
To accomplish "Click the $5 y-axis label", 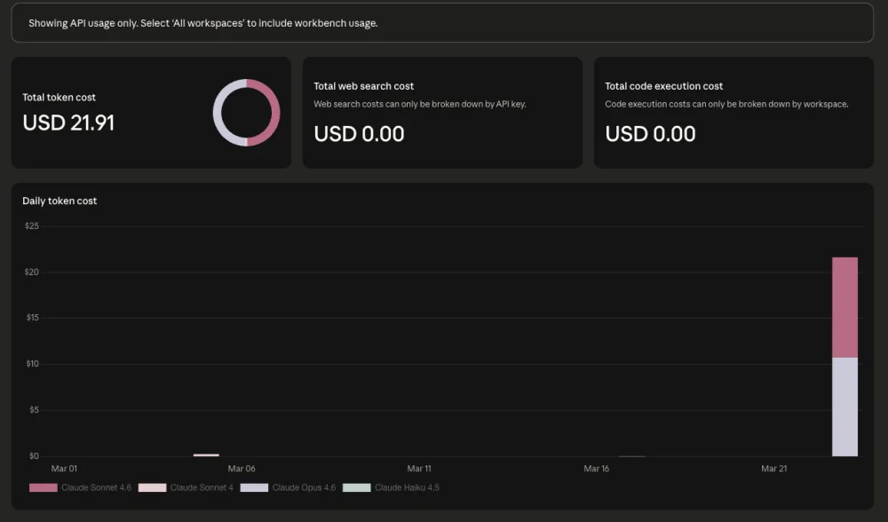I will click(x=34, y=410).
